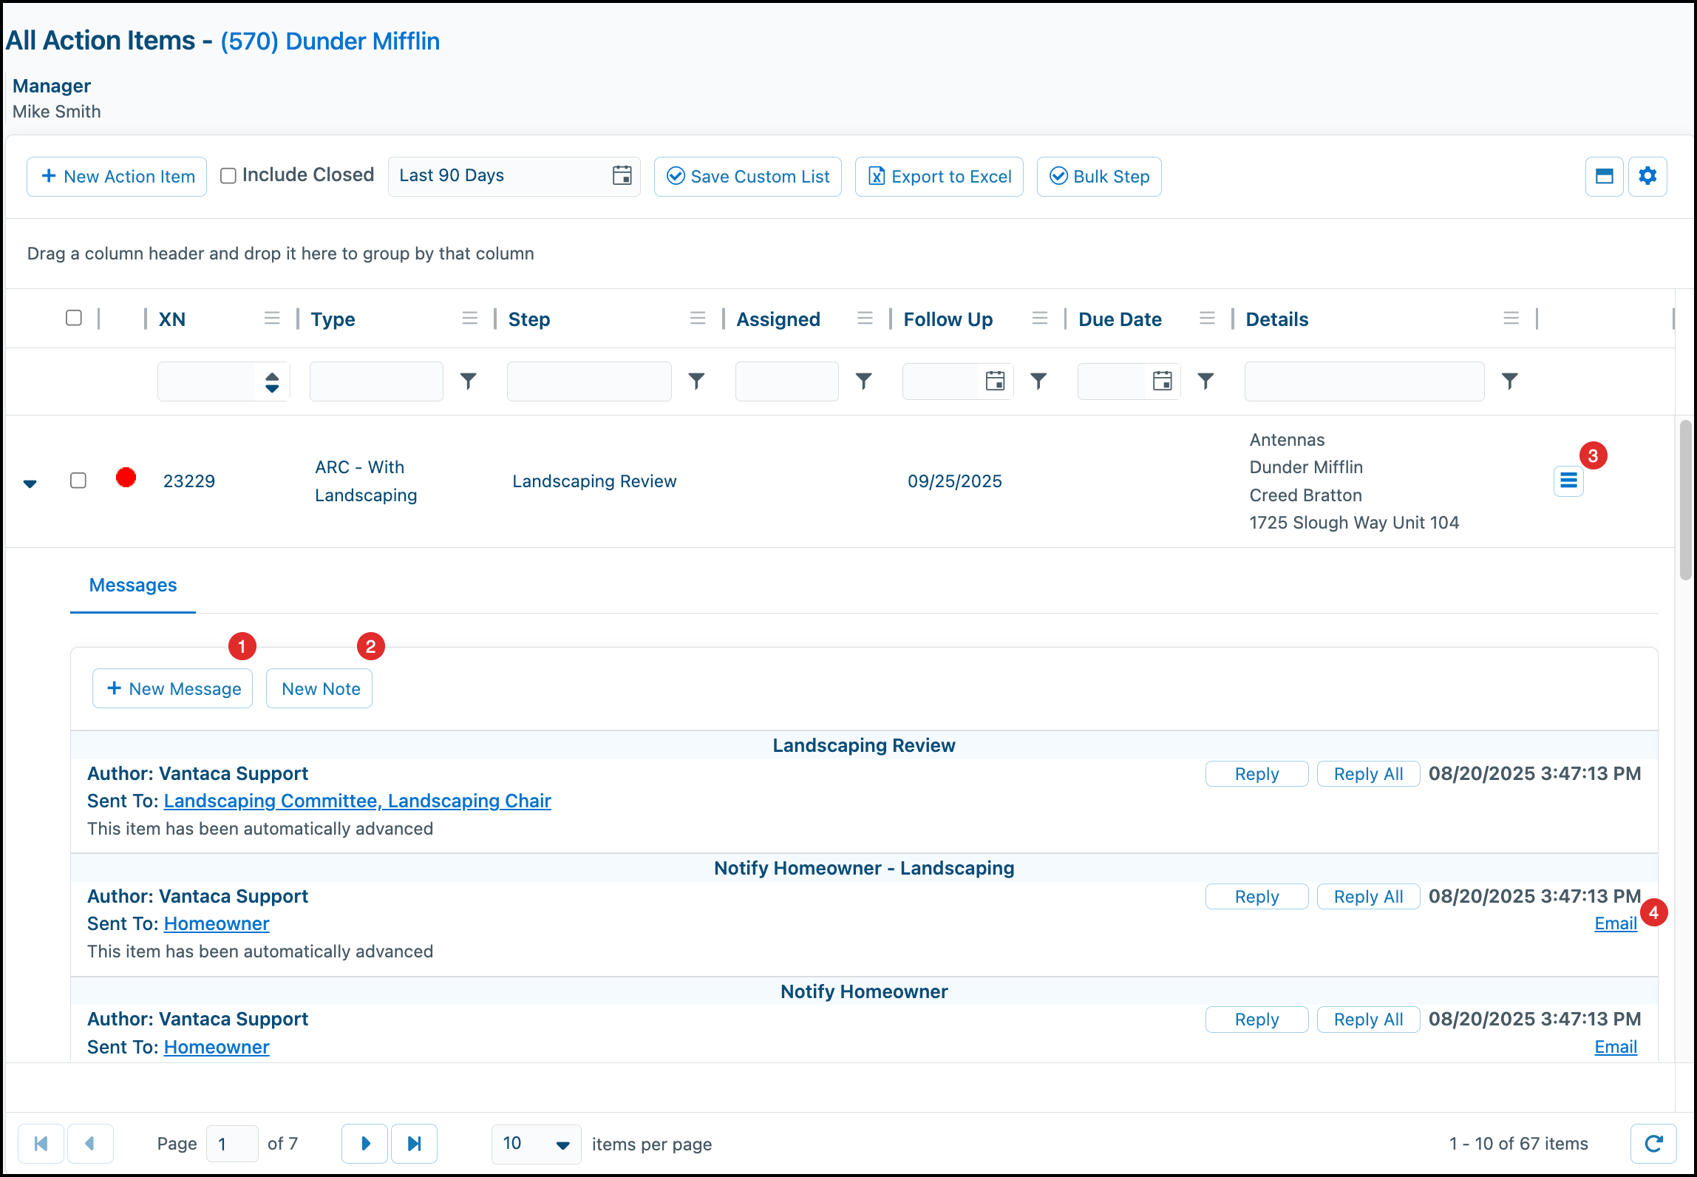Viewport: 1697px width, 1177px height.
Task: Open the Last 90 Days date range dropdown
Action: pos(514,176)
